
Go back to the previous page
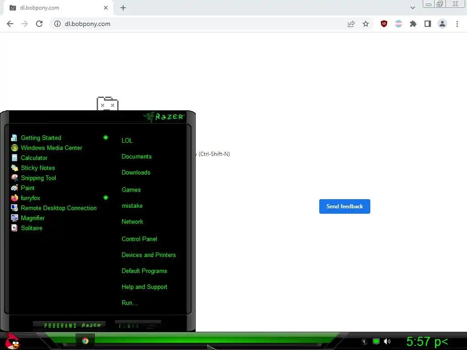pyautogui.click(x=10, y=24)
